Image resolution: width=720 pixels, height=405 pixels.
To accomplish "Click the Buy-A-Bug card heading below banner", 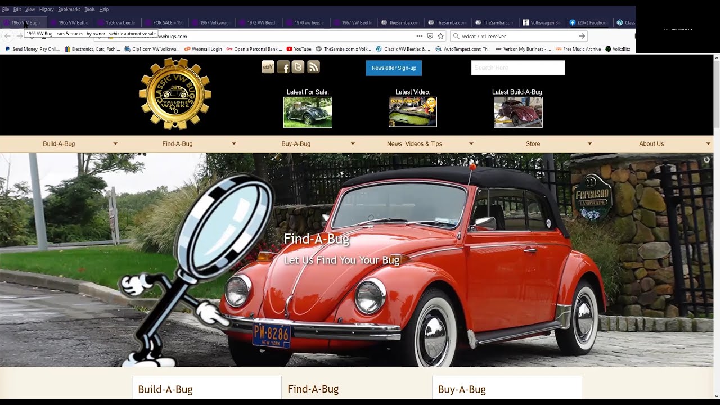I will [x=462, y=389].
